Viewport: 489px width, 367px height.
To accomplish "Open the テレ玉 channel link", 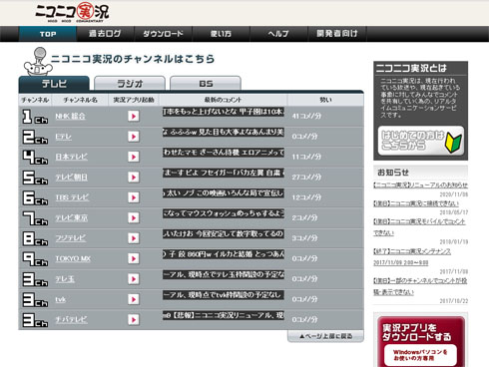I will pyautogui.click(x=65, y=279).
